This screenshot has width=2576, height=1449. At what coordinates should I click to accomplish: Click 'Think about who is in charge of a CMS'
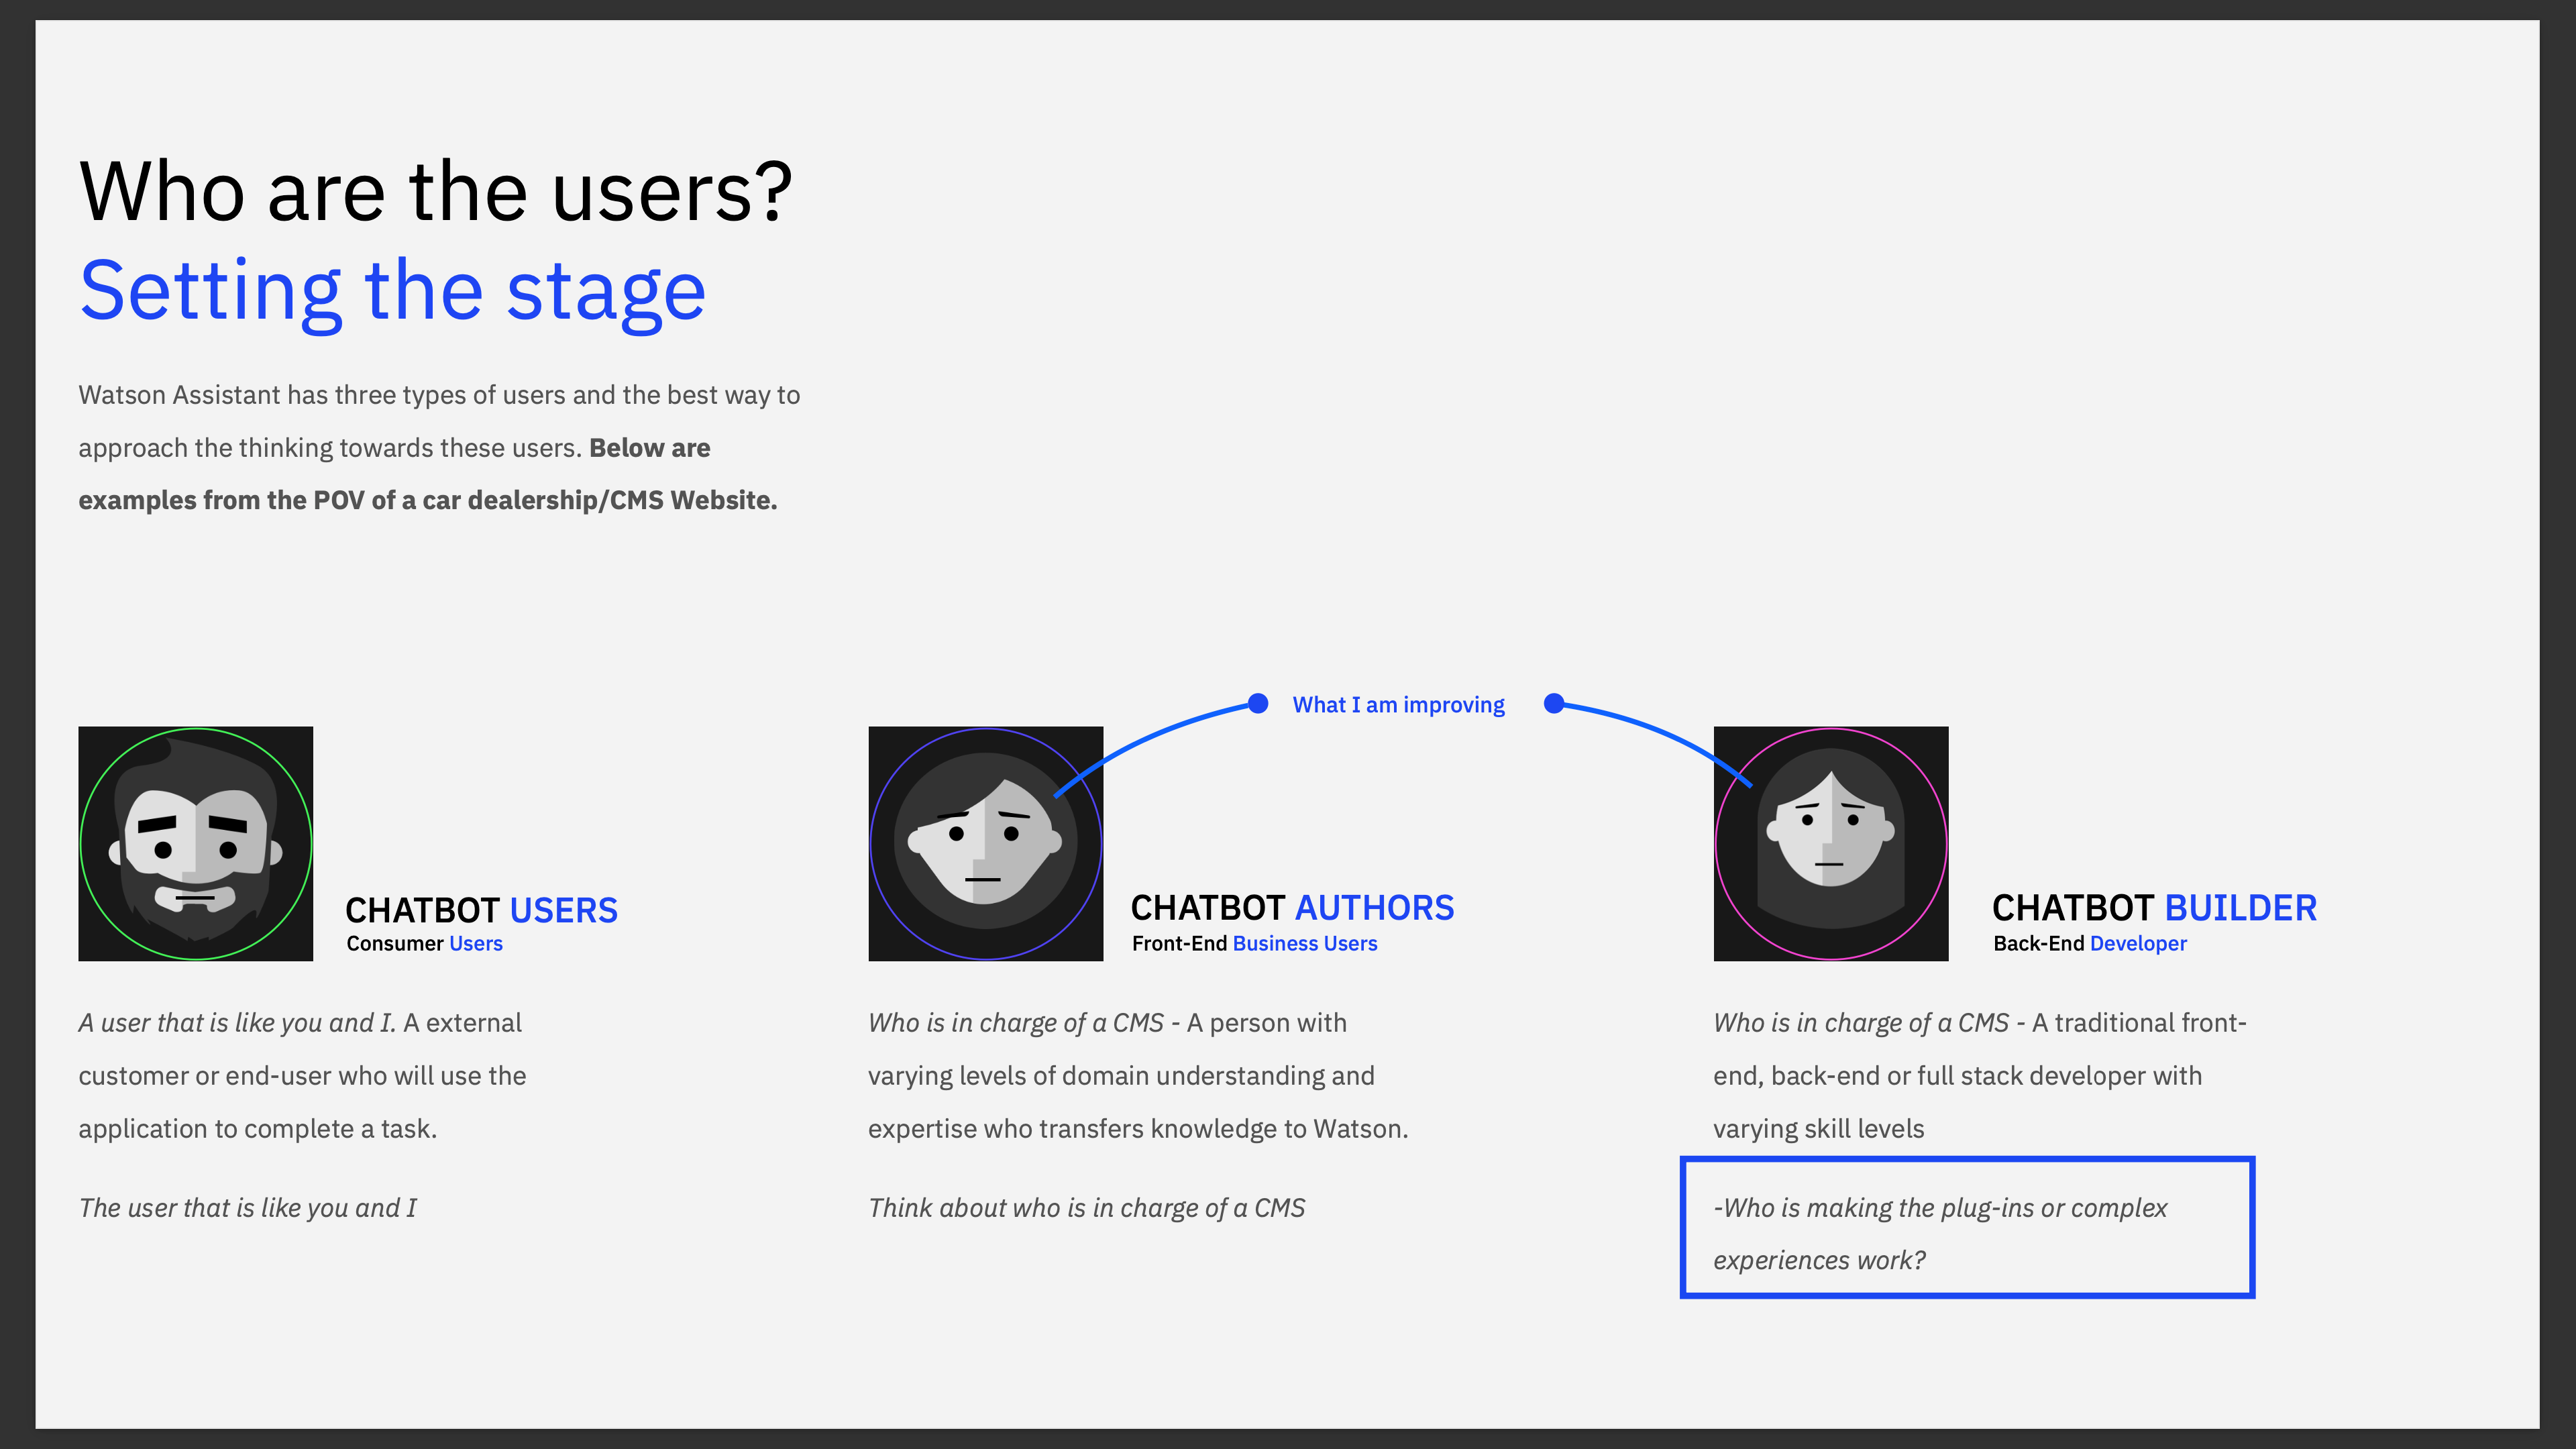tap(1086, 1208)
